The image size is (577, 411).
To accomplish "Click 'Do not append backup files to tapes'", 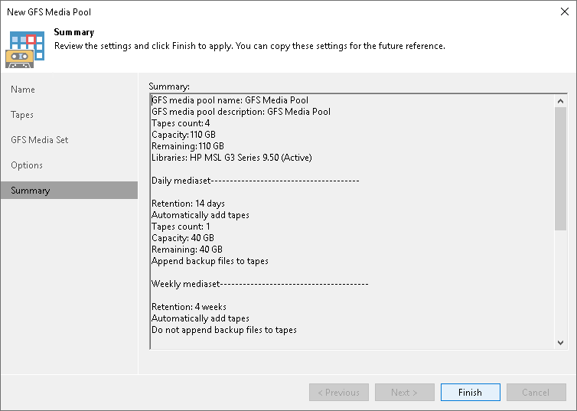I will coord(224,330).
